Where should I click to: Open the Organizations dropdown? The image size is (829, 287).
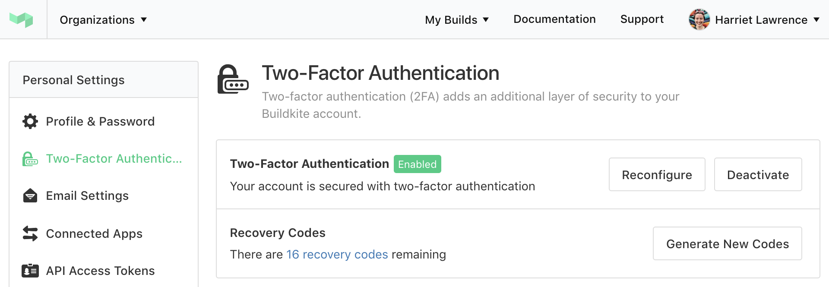point(103,19)
